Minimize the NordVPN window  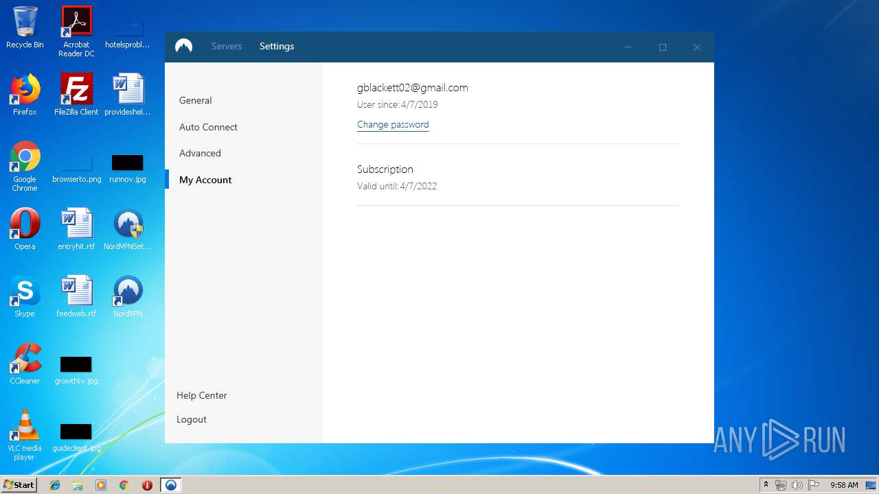pos(628,47)
